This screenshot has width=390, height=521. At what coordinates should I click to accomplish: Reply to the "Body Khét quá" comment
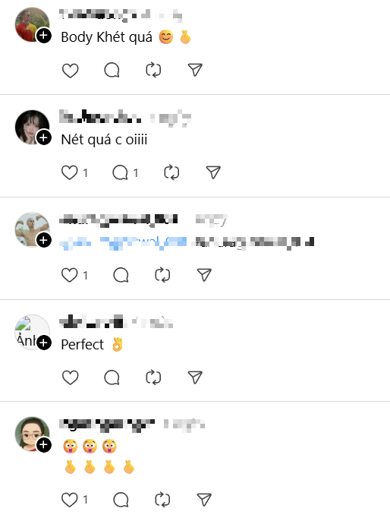pyautogui.click(x=112, y=70)
